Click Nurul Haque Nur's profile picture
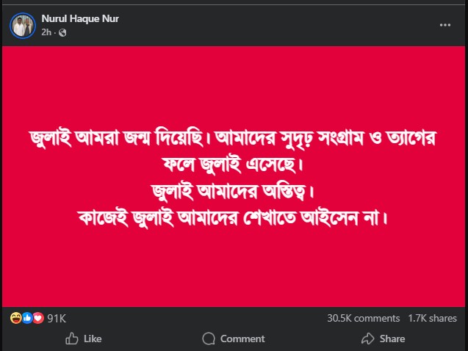 tap(22, 25)
